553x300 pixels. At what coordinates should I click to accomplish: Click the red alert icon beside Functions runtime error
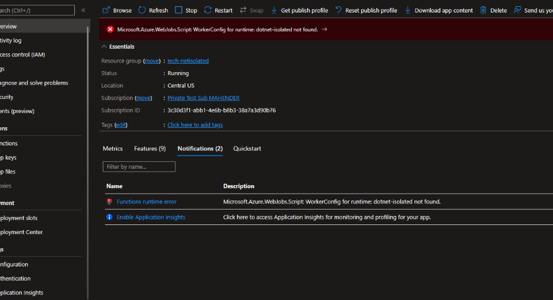[110, 202]
